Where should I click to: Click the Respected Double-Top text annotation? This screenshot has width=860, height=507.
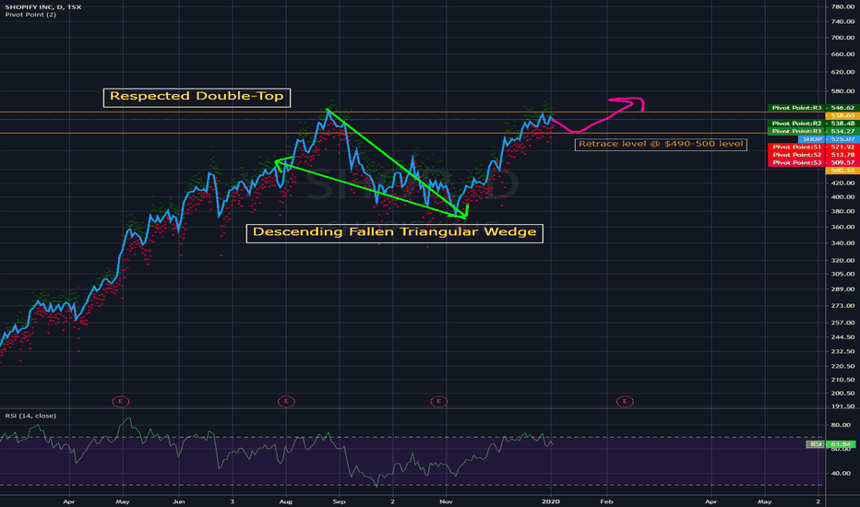(x=197, y=97)
